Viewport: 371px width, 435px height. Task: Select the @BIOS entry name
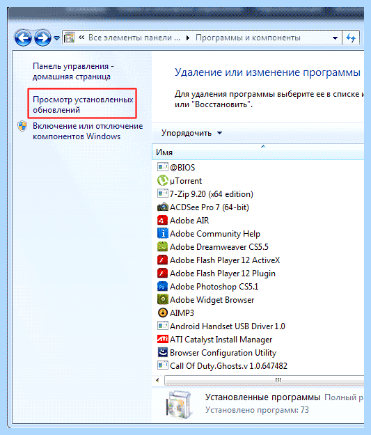pos(182,167)
